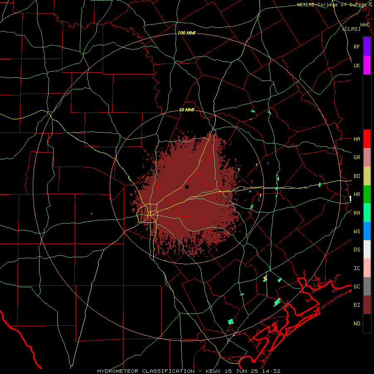The height and width of the screenshot is (374, 374).
Task: Click the 'HYDROMETEOR CLASSIFICATION - KEWX' title text
Action: click(158, 371)
